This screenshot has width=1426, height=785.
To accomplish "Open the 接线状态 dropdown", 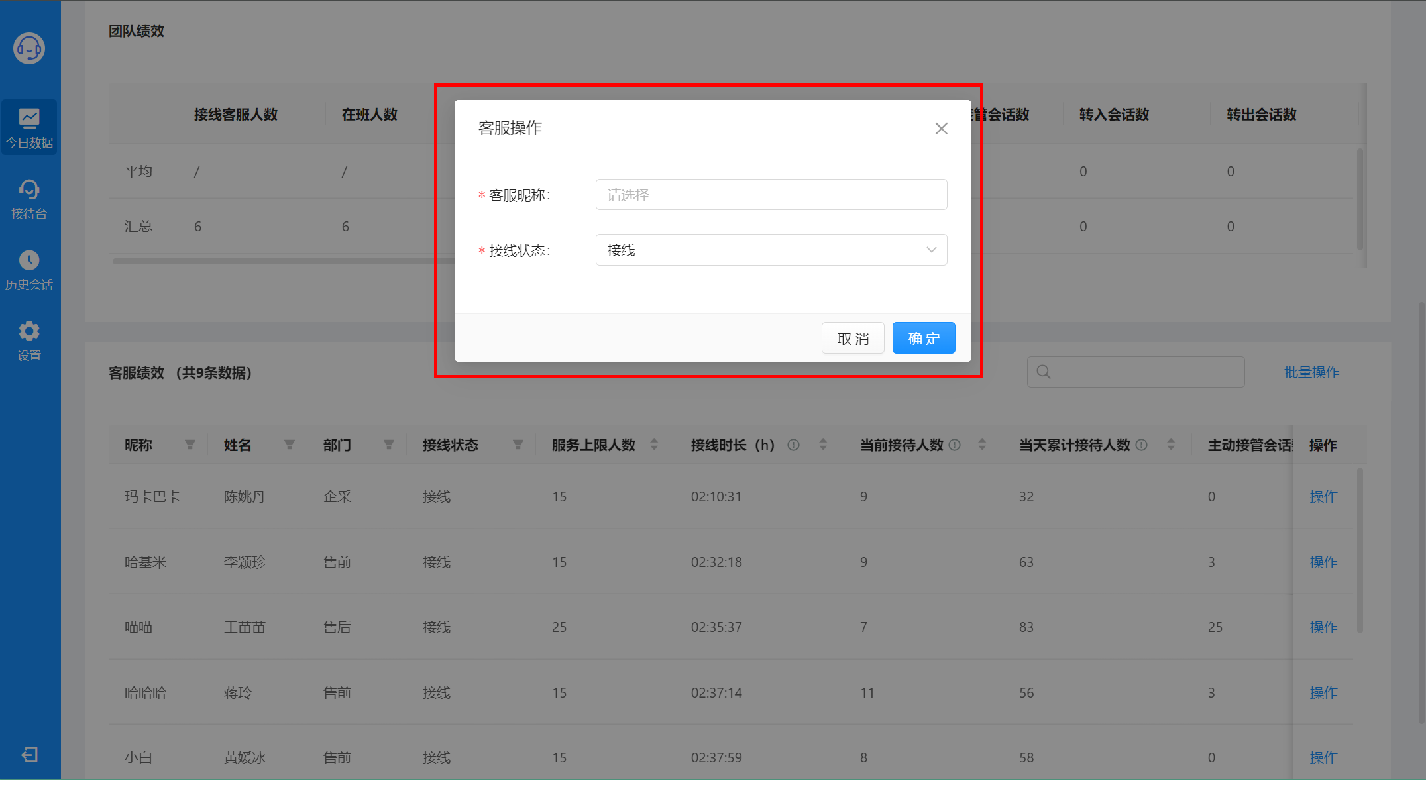I will [771, 250].
